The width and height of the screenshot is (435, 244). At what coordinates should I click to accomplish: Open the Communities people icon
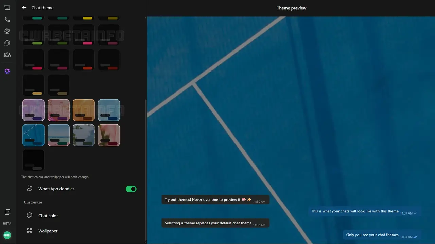[7, 55]
